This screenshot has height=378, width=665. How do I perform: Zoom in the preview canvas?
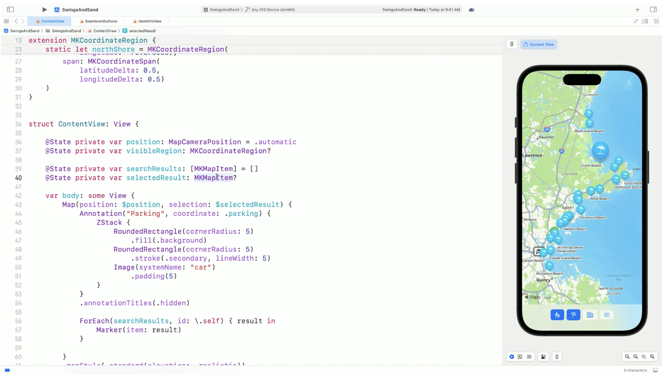point(652,357)
